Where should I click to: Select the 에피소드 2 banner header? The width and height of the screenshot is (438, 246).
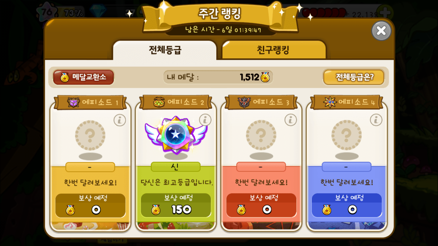[x=176, y=102]
